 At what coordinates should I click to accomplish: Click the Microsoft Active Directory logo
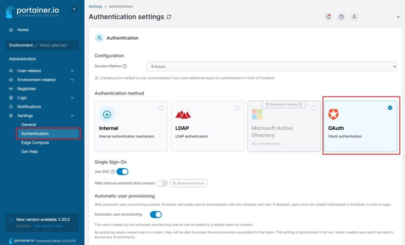click(x=257, y=114)
